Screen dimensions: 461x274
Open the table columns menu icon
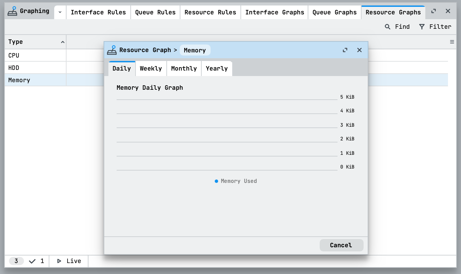click(452, 42)
